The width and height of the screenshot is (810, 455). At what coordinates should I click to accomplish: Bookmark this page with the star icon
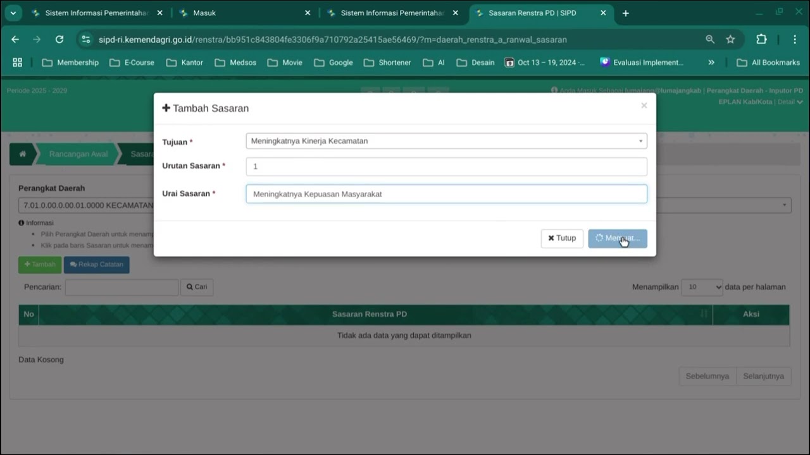(x=730, y=39)
